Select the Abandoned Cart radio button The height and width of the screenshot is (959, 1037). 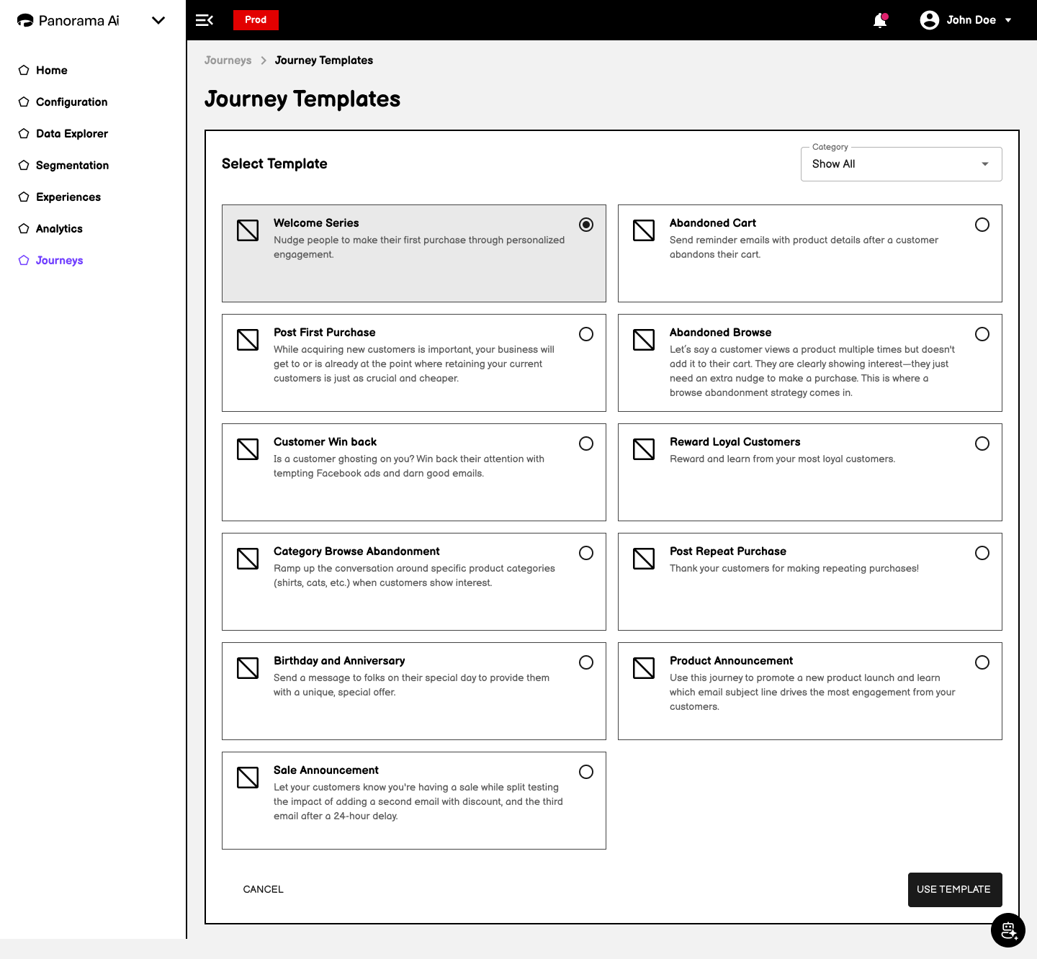(x=982, y=225)
